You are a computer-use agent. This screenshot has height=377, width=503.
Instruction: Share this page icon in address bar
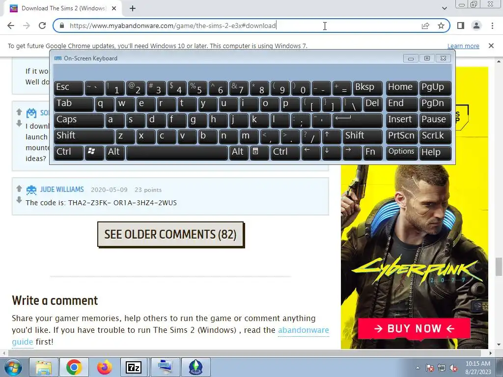click(x=425, y=26)
